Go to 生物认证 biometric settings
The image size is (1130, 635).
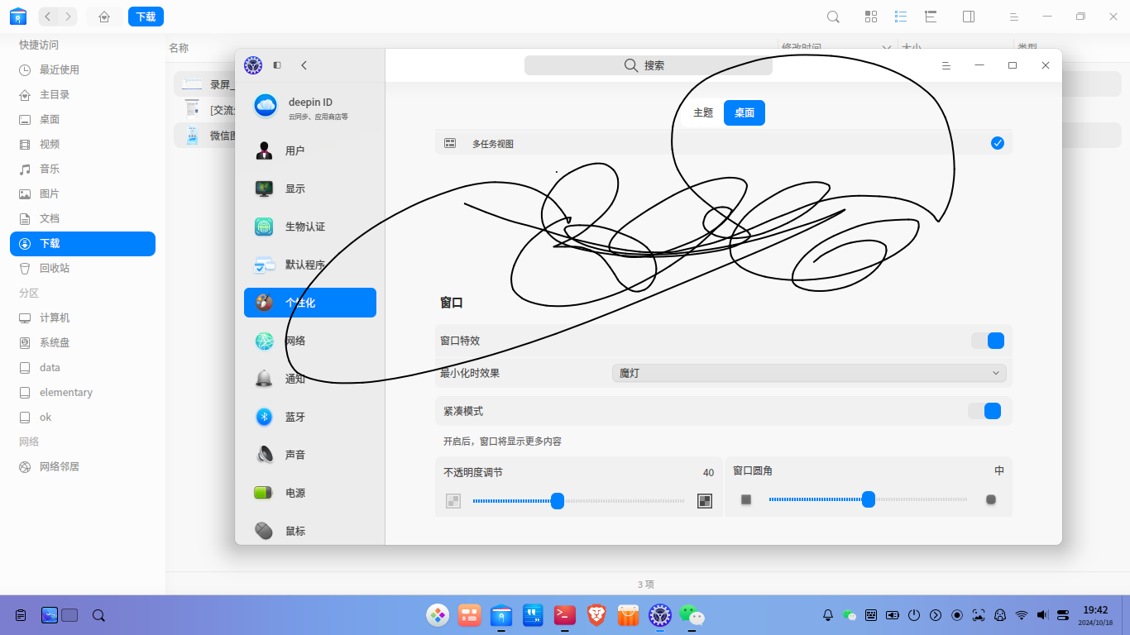310,227
